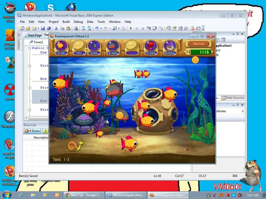
Task: Click the Error List toolbar icon
Action: (192, 28)
